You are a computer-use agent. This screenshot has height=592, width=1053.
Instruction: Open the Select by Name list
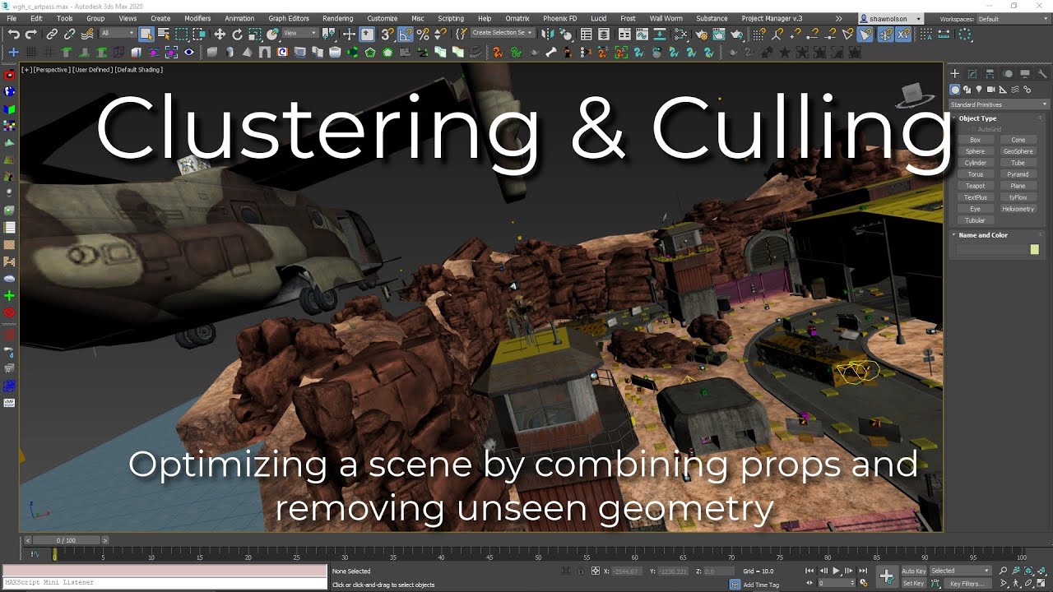(164, 34)
